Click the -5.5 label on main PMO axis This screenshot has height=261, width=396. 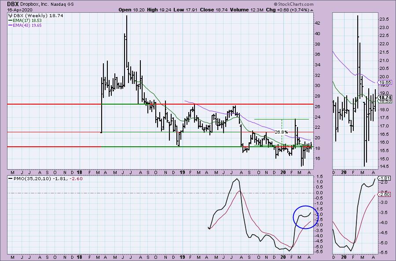pyautogui.click(x=318, y=252)
